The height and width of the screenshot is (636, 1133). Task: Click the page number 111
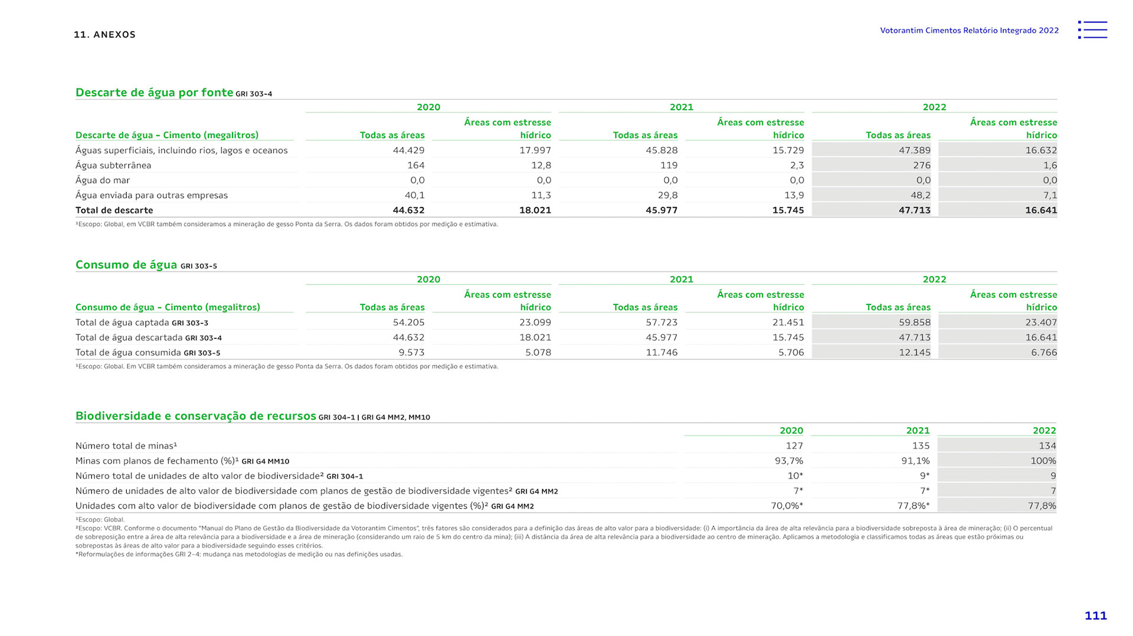click(x=1096, y=615)
